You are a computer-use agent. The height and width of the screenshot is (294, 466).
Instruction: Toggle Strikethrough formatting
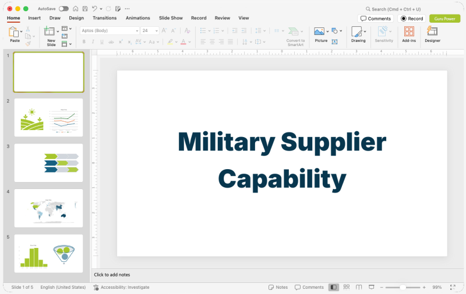coord(111,42)
